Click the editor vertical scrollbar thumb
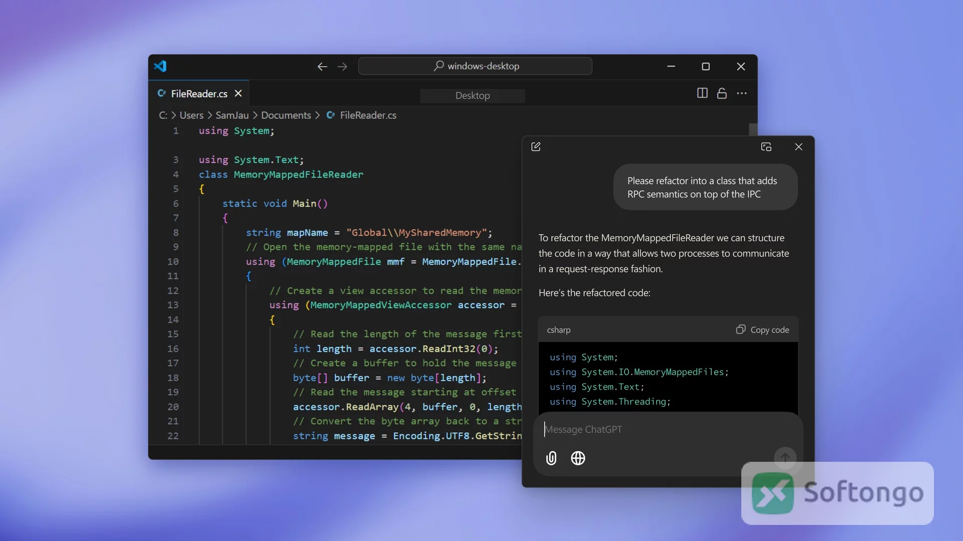The height and width of the screenshot is (541, 963). point(753,129)
